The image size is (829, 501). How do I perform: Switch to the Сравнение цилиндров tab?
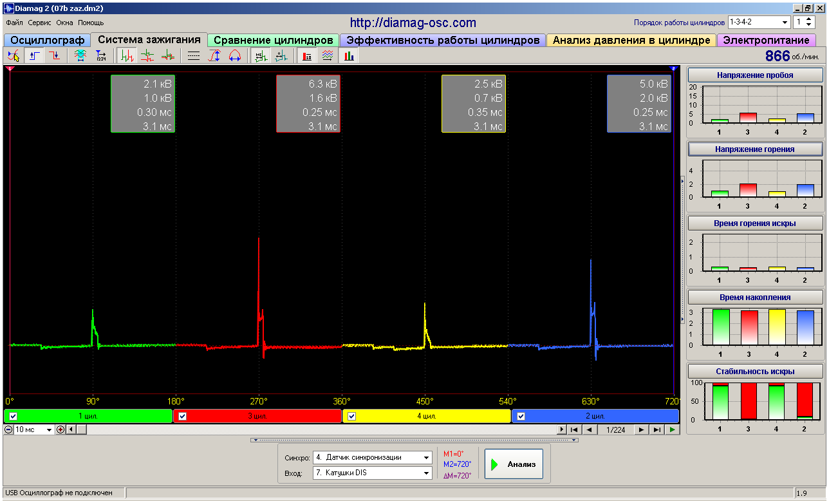[x=274, y=40]
